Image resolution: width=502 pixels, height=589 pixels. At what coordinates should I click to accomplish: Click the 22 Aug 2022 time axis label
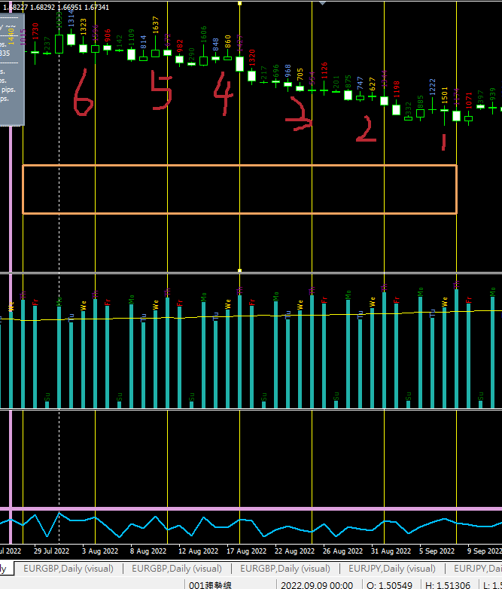[294, 551]
